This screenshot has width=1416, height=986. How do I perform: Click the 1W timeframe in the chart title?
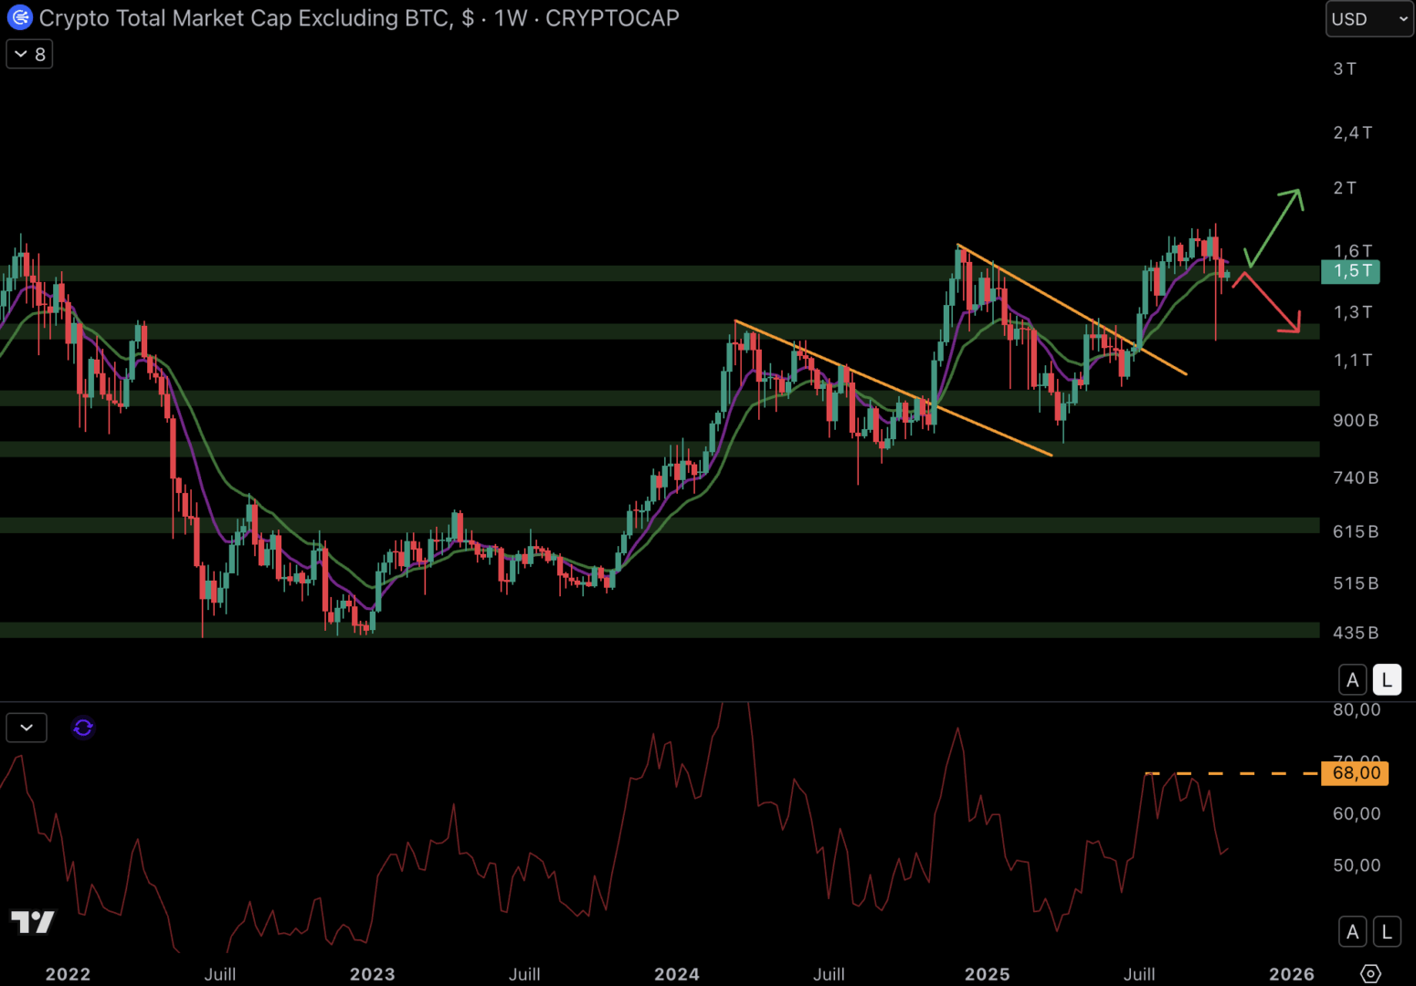click(510, 18)
